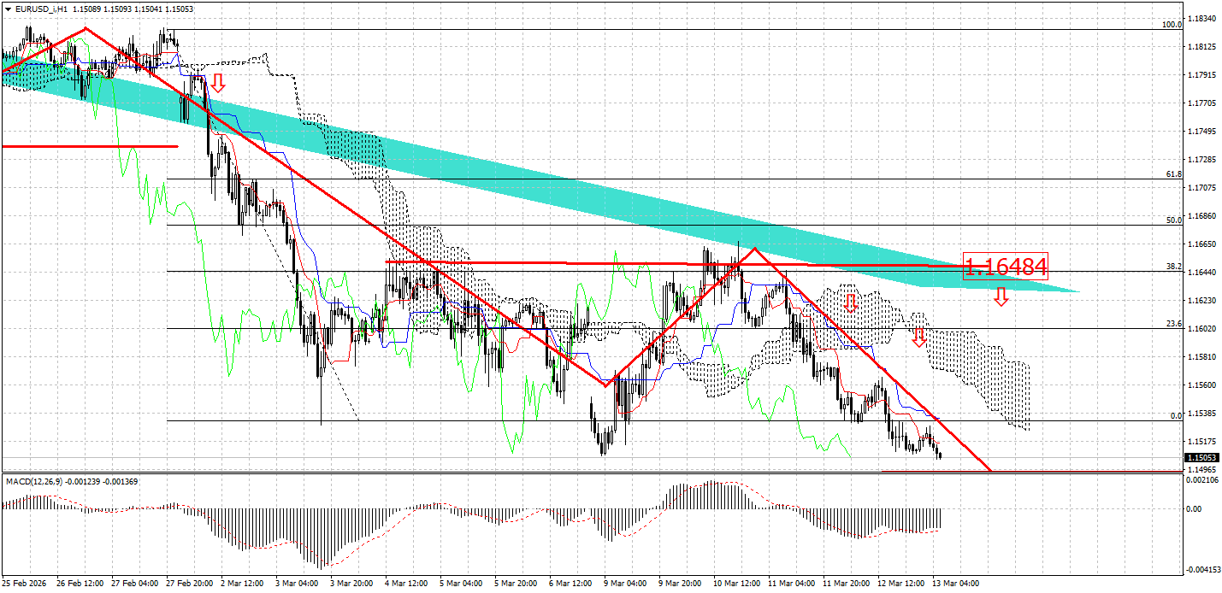Click the MACD(12,26,9) indicator label
1222x593 pixels.
pyautogui.click(x=35, y=482)
